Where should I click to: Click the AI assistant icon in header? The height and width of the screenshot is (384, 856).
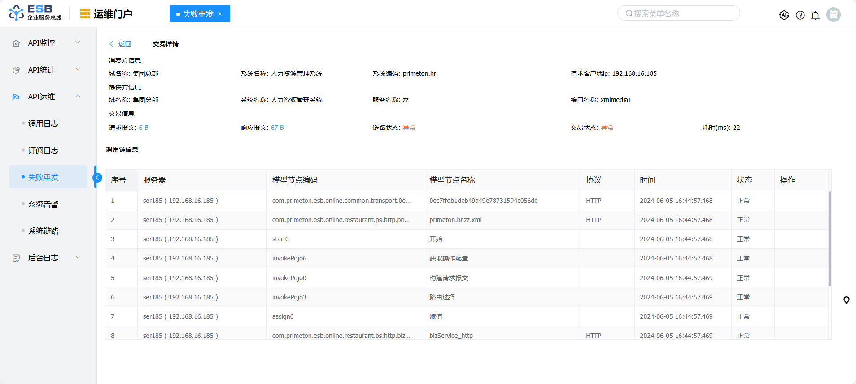[784, 15]
